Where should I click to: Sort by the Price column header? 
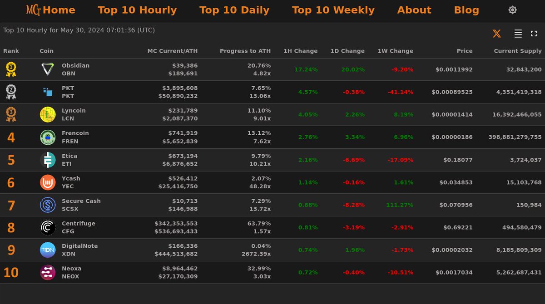pyautogui.click(x=465, y=51)
